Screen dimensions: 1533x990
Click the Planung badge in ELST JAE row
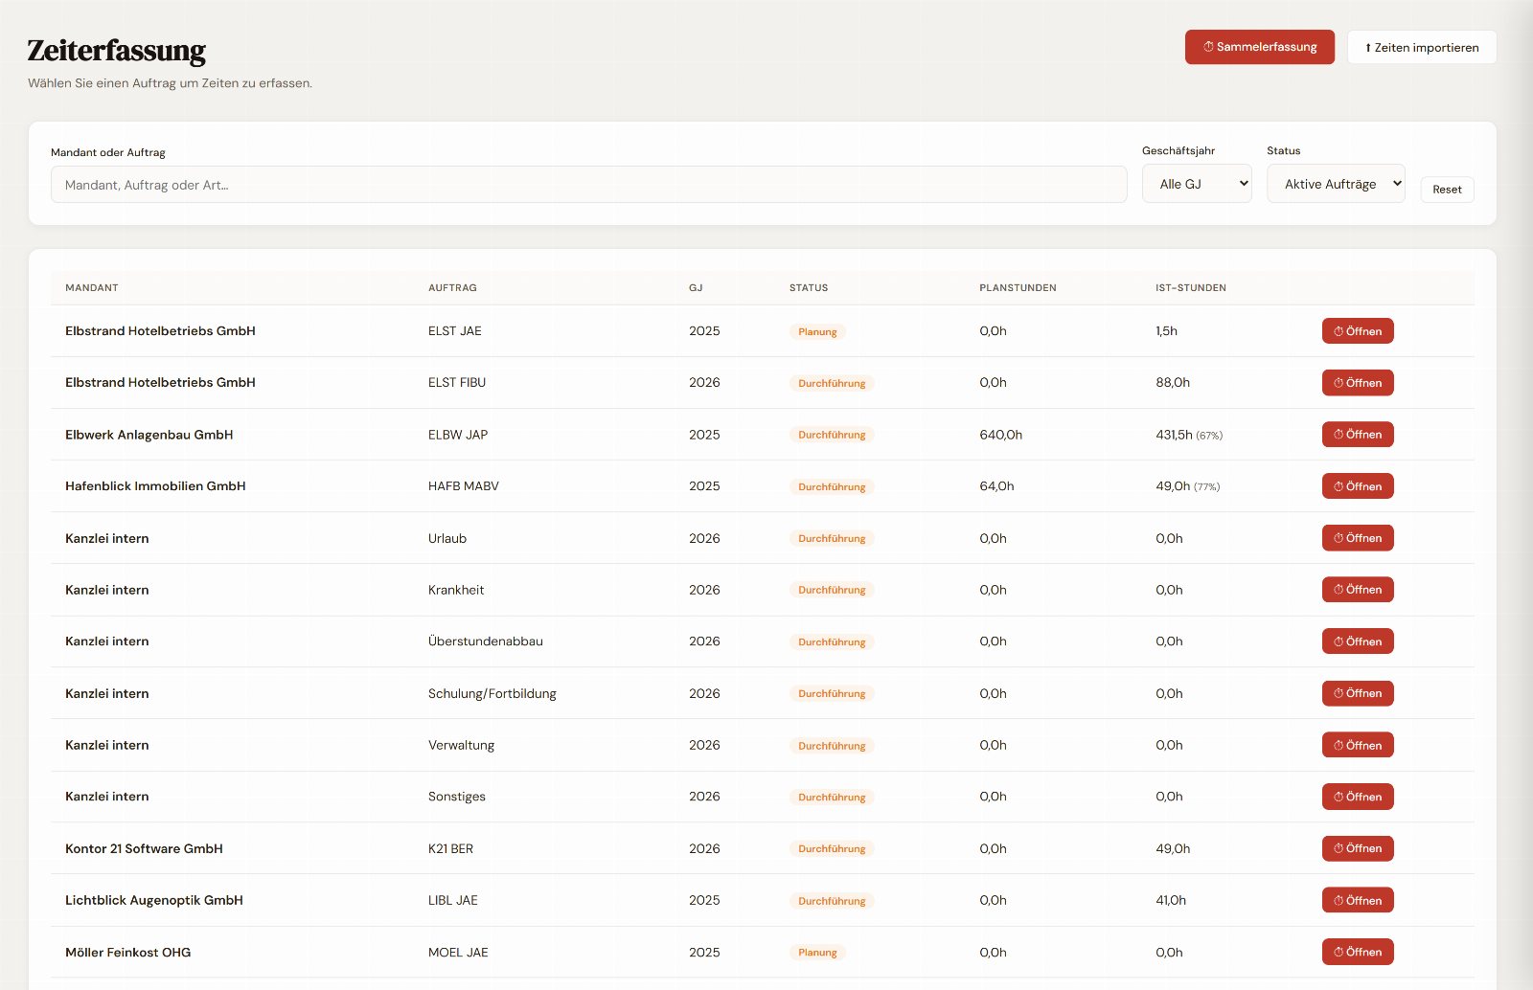(x=817, y=331)
